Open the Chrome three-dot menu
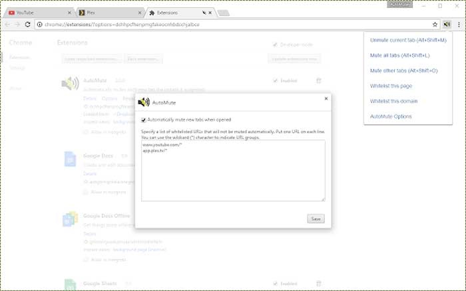 [459, 25]
